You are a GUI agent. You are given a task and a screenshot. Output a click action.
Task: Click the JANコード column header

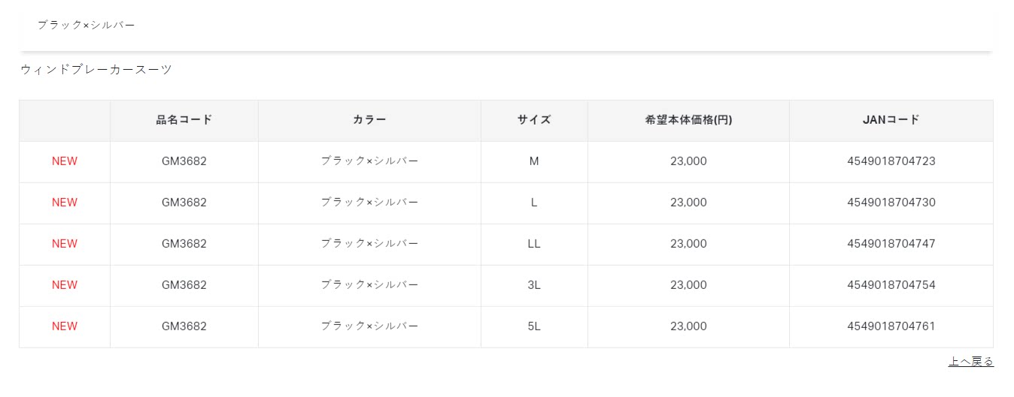click(891, 119)
